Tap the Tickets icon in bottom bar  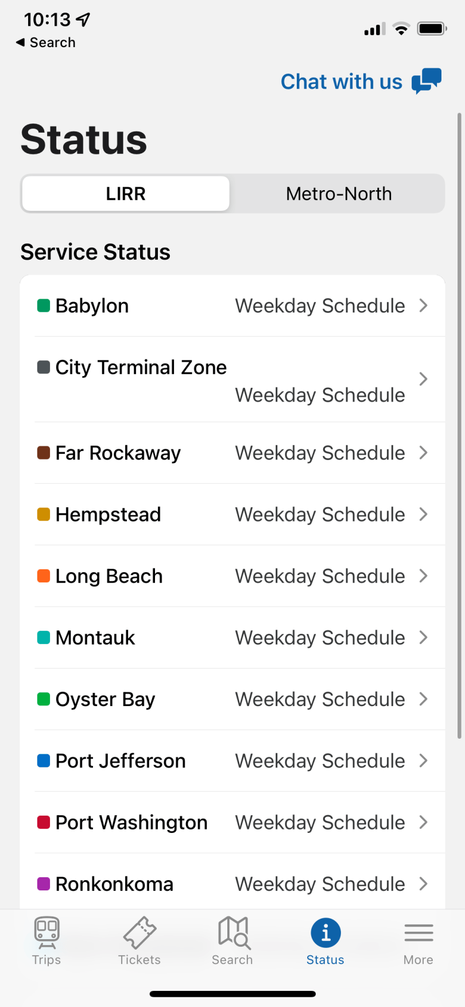[x=139, y=932]
